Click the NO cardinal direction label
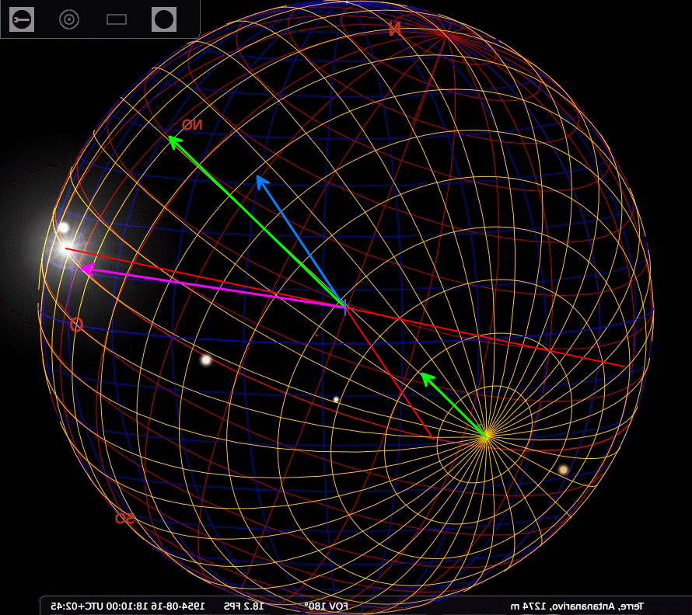Viewport: 692px width, 615px height. tap(191, 124)
